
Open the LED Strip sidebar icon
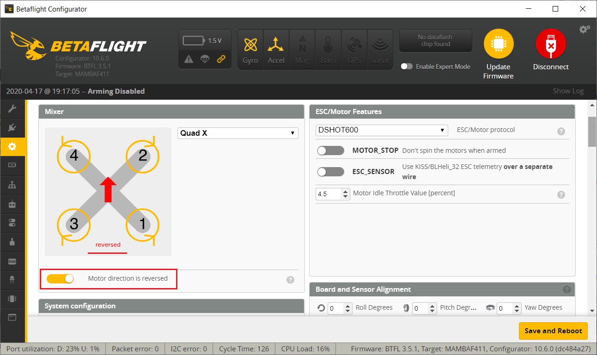(x=12, y=280)
